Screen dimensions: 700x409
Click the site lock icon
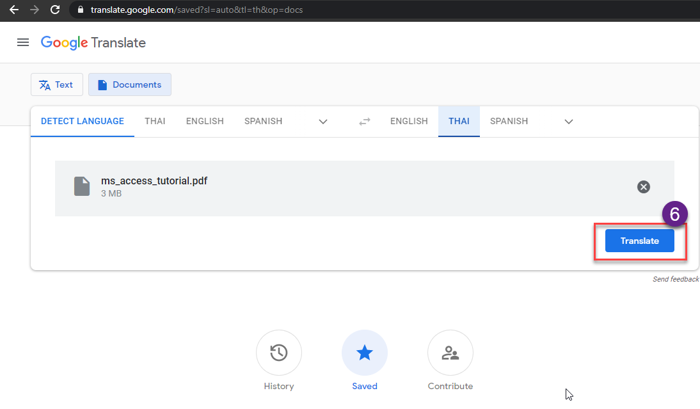click(x=81, y=10)
